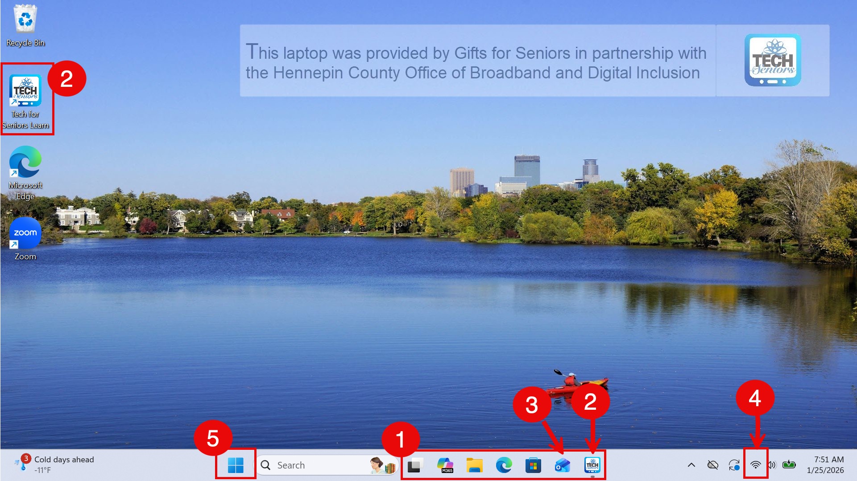Expand the hidden system tray icons chevron

click(691, 465)
